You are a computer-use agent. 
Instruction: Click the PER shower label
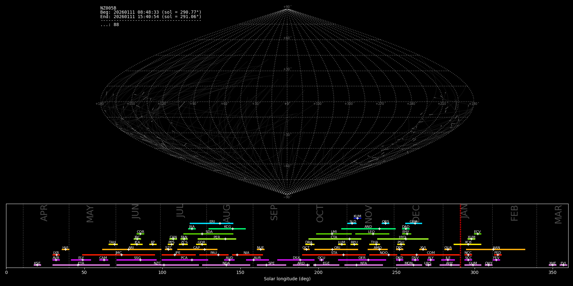click(217, 237)
